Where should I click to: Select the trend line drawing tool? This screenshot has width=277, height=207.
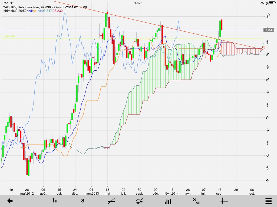coord(111,201)
